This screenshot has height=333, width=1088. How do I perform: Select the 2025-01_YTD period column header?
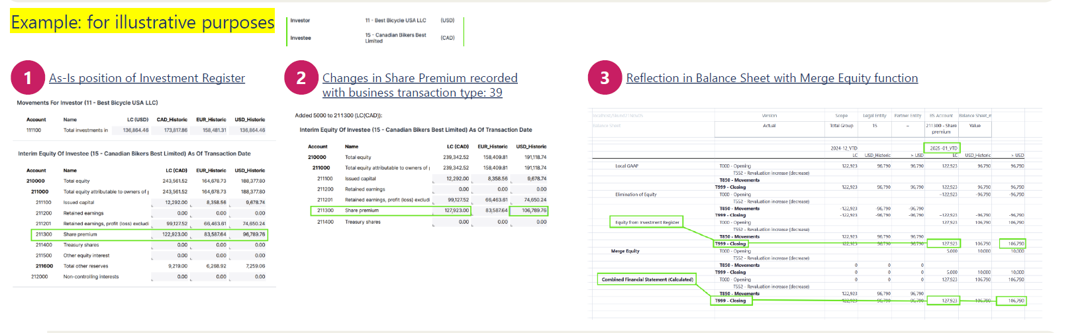pyautogui.click(x=942, y=148)
